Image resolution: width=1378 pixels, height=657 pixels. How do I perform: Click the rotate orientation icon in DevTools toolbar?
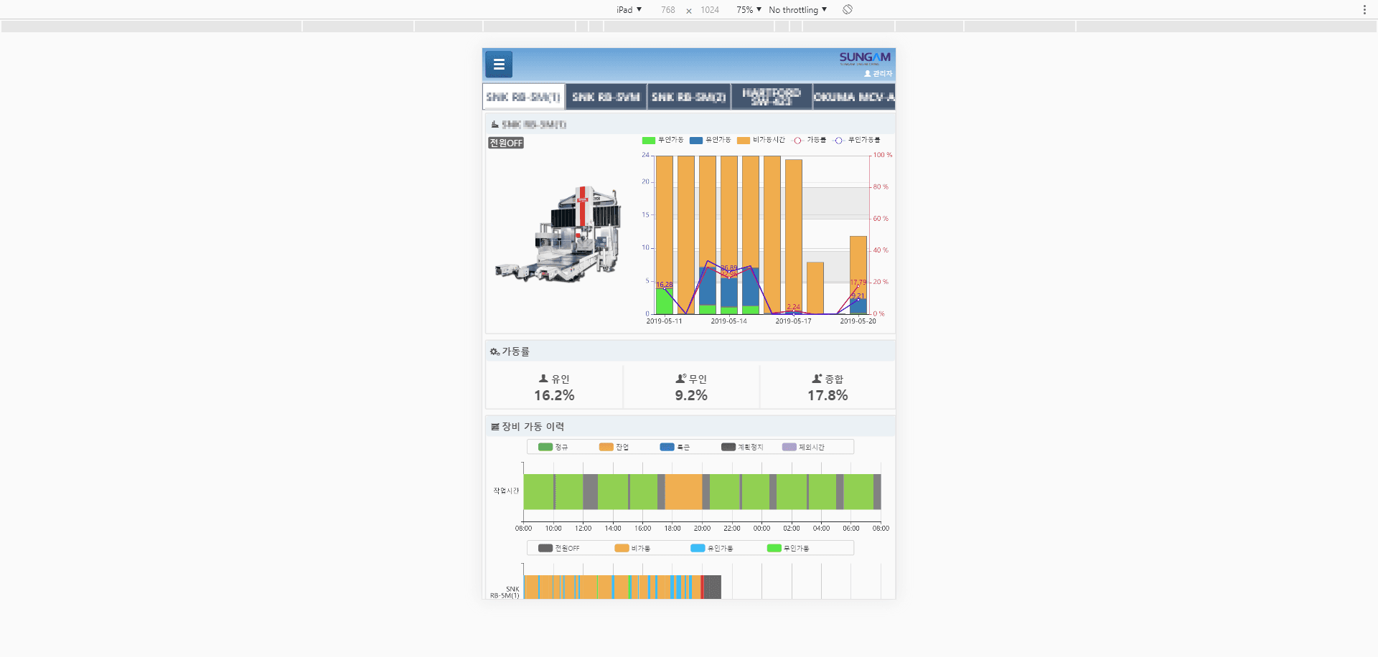(848, 9)
